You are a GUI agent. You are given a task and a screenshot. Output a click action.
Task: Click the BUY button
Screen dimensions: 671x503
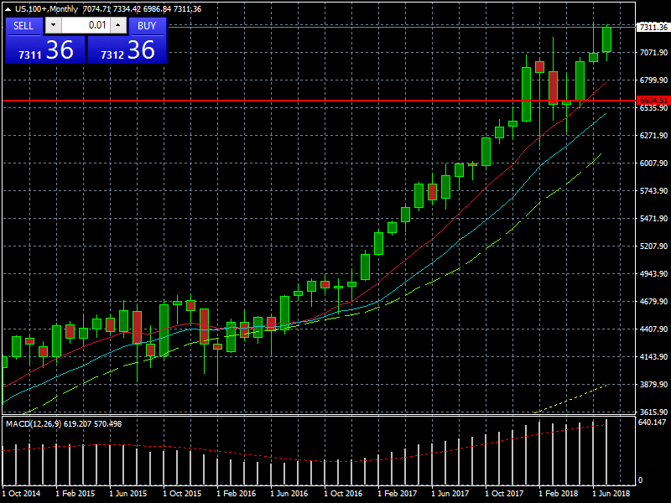147,26
